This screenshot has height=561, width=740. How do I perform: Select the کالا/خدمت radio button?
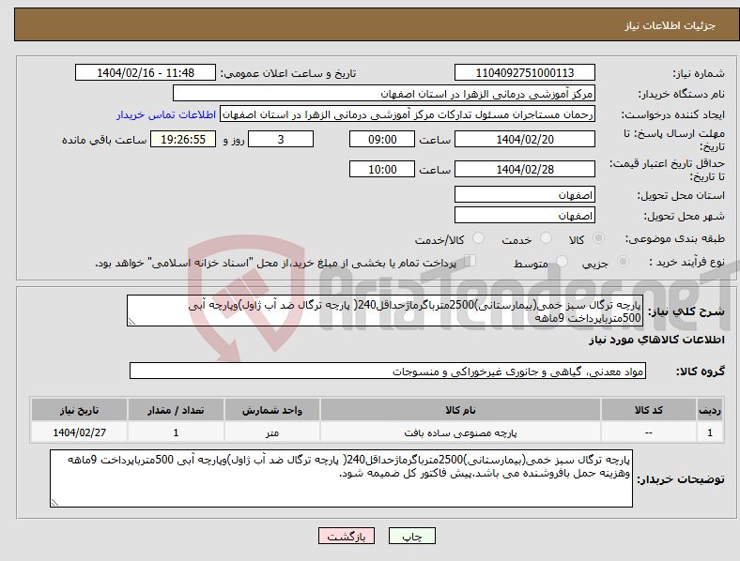click(x=479, y=238)
